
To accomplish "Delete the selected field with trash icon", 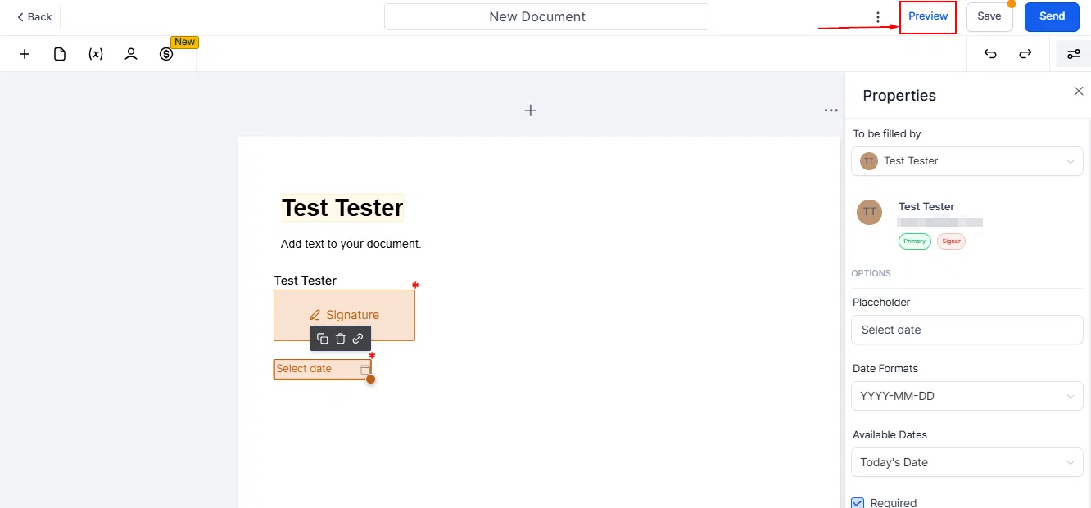I will (341, 339).
